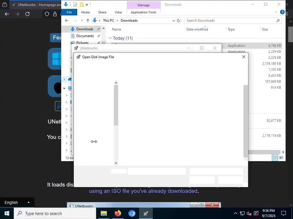Close the Open Disk Image File dialog

click(x=244, y=57)
